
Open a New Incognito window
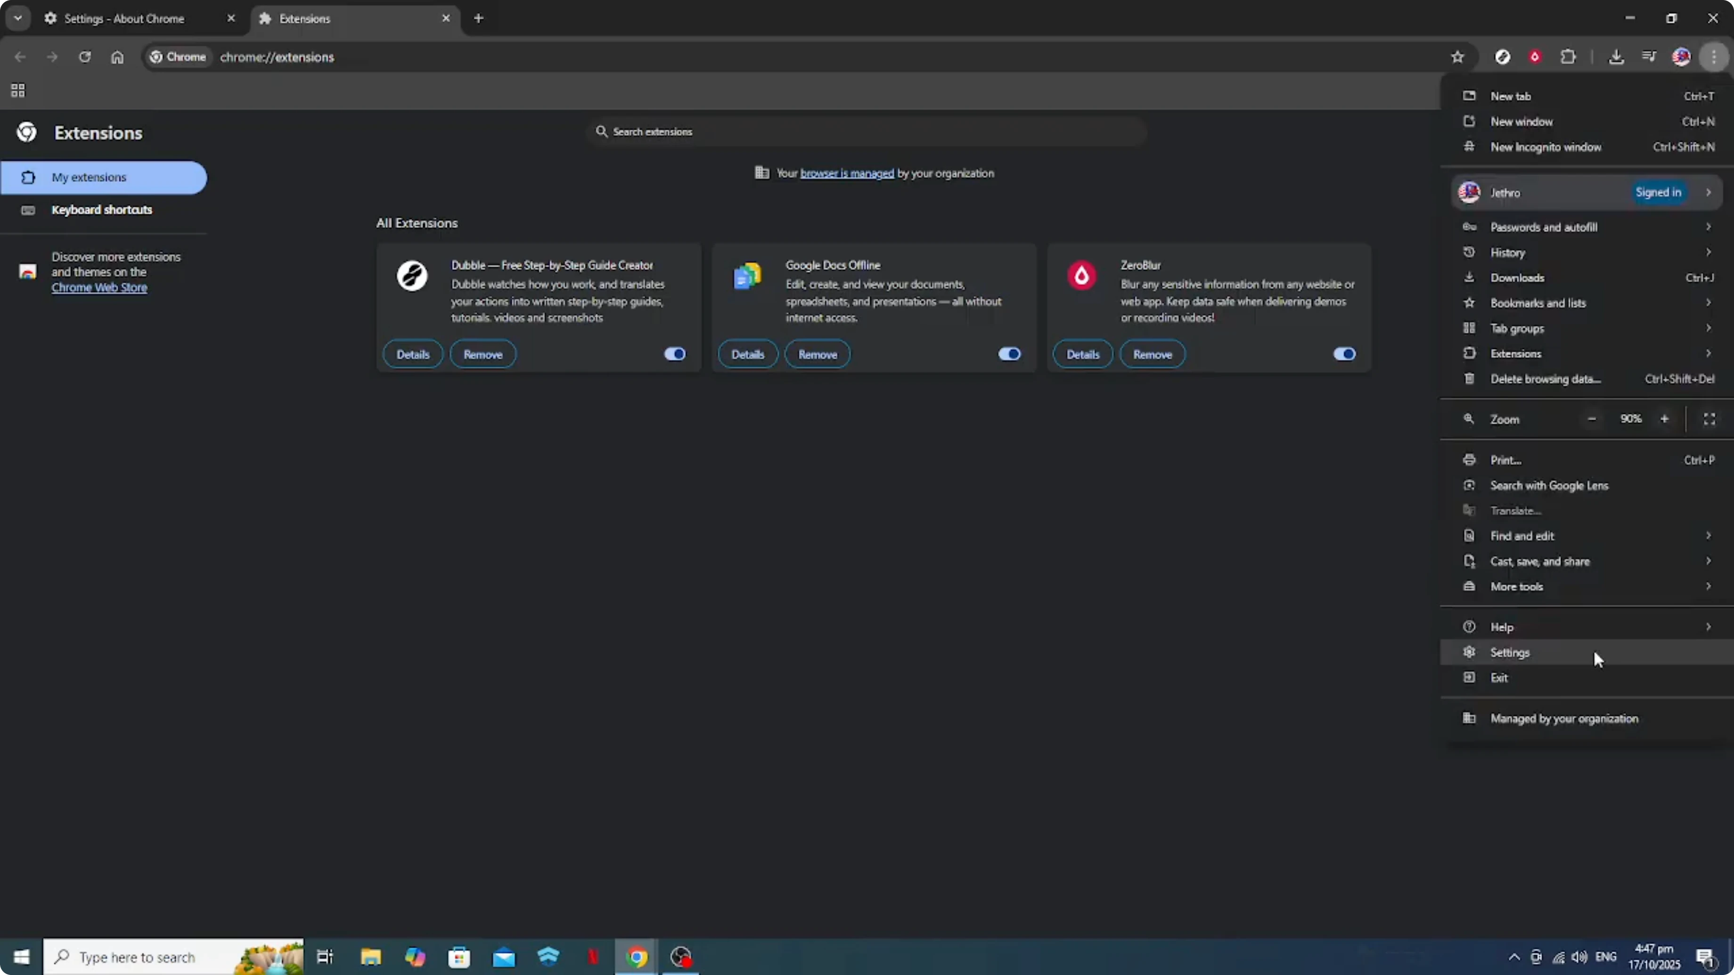pyautogui.click(x=1587, y=147)
